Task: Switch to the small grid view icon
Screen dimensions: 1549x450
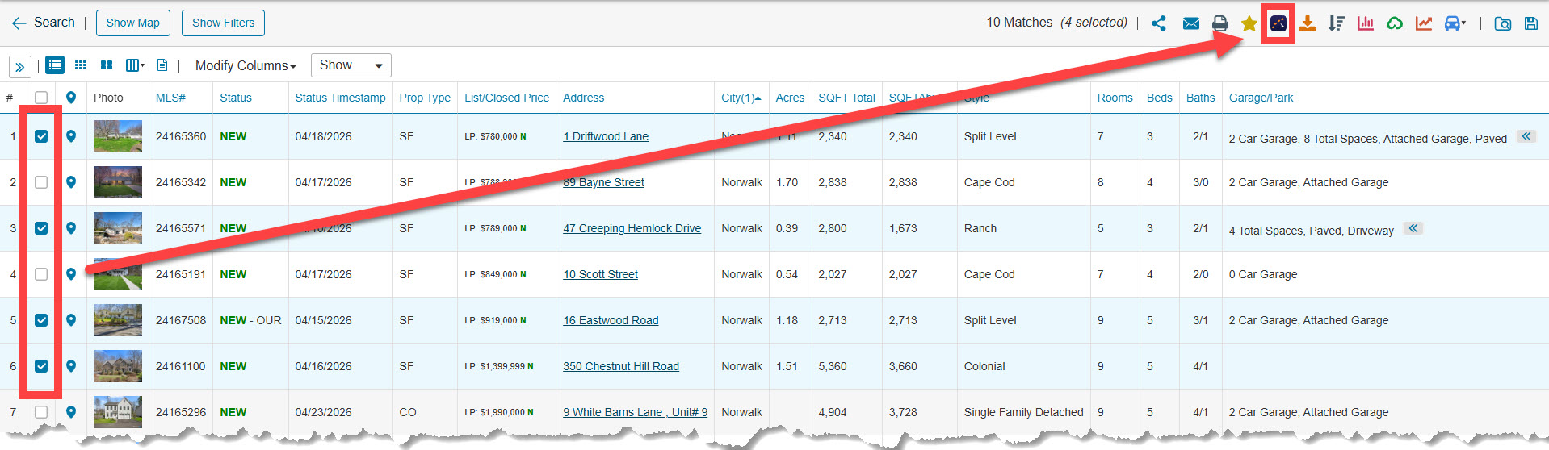Action: click(x=81, y=65)
